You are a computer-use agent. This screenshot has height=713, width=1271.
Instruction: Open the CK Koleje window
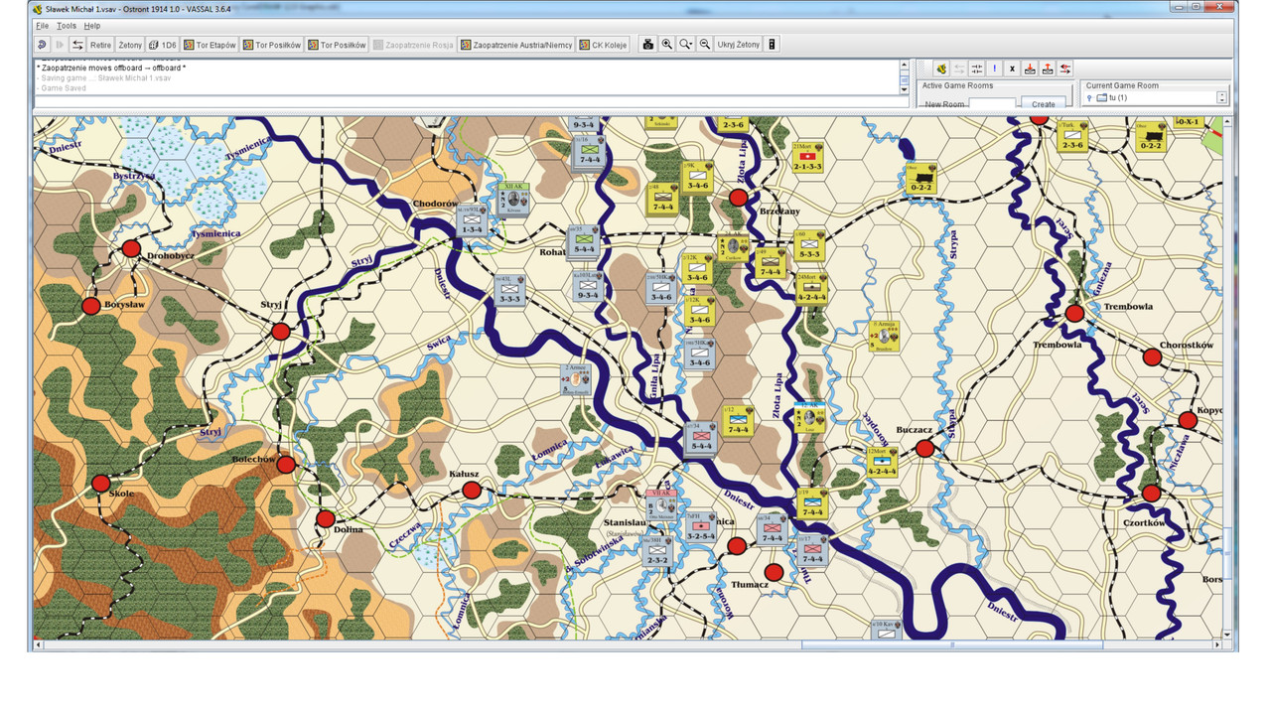click(604, 45)
